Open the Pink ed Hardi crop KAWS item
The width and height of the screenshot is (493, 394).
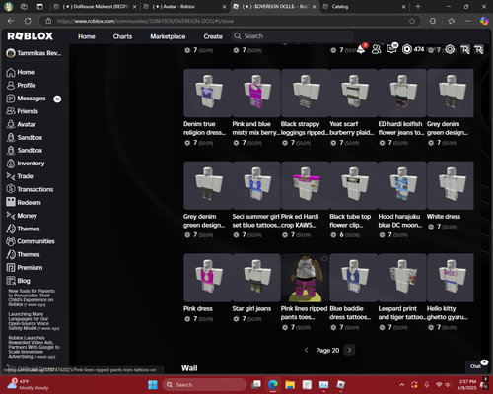click(305, 185)
